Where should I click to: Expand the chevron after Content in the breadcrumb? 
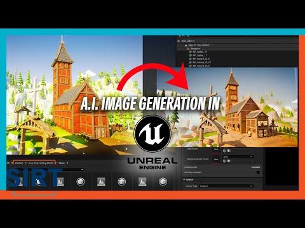[26, 163]
